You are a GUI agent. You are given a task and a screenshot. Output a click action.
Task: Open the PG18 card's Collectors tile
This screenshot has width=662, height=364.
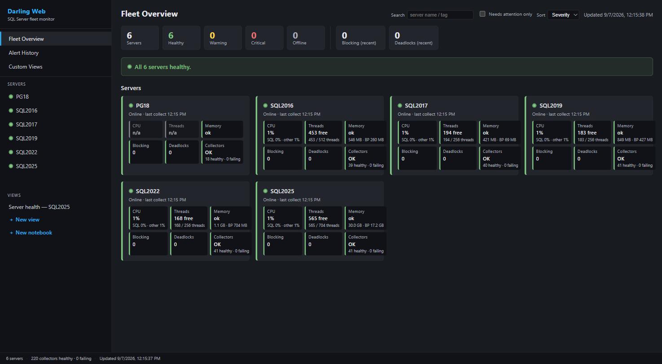point(222,152)
